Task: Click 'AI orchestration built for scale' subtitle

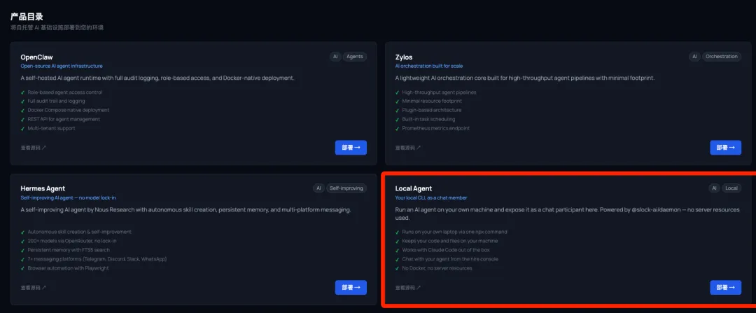Action: pos(429,66)
